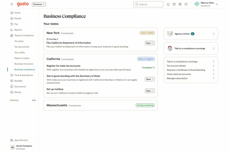Click chevron on Talk to a compliance concierge card
Screen dimensions: 230x153
pyautogui.click(x=214, y=48)
